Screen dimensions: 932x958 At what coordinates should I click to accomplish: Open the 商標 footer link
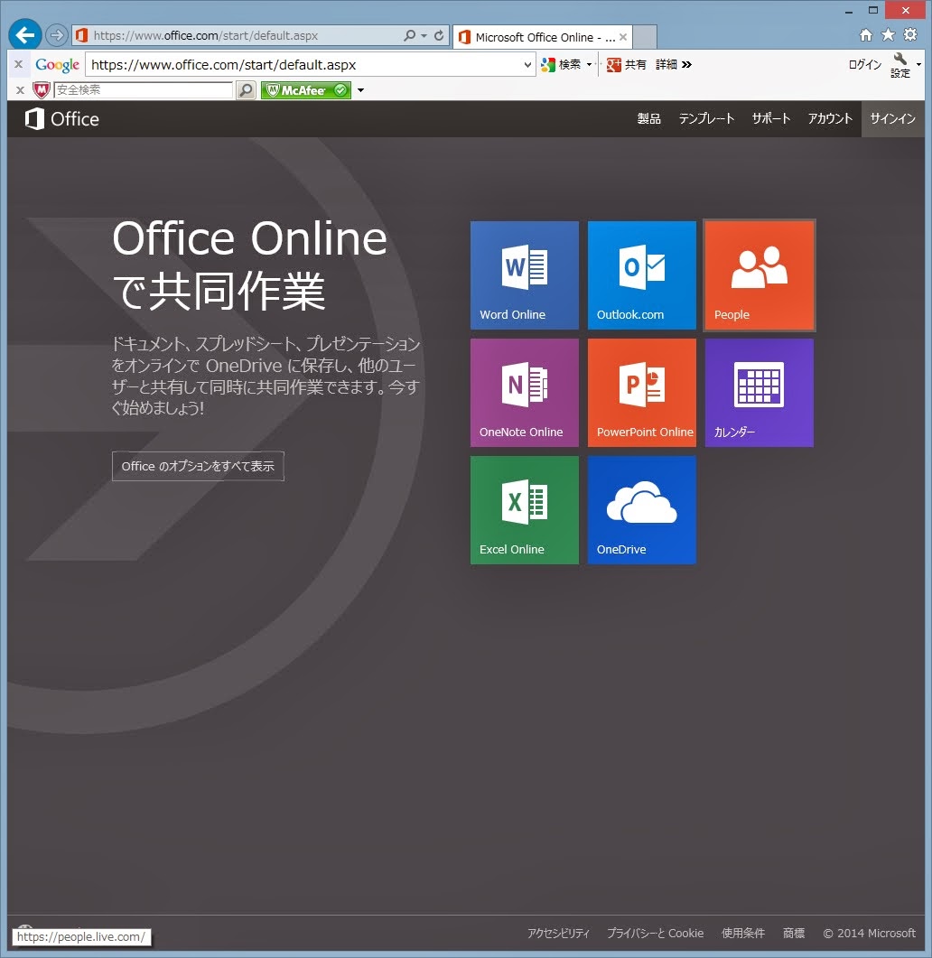(794, 933)
